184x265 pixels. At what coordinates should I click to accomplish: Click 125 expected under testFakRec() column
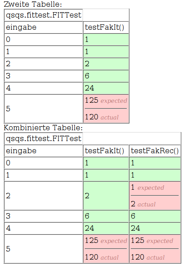[152, 241]
